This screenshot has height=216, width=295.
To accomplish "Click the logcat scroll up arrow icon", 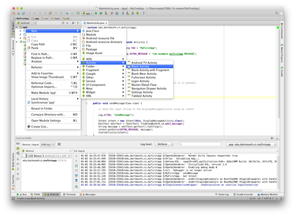I will coord(77,156).
